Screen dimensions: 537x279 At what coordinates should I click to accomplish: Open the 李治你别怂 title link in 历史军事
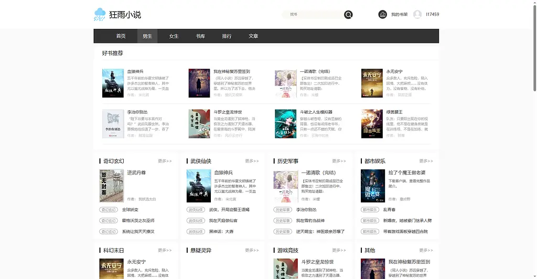306,210
